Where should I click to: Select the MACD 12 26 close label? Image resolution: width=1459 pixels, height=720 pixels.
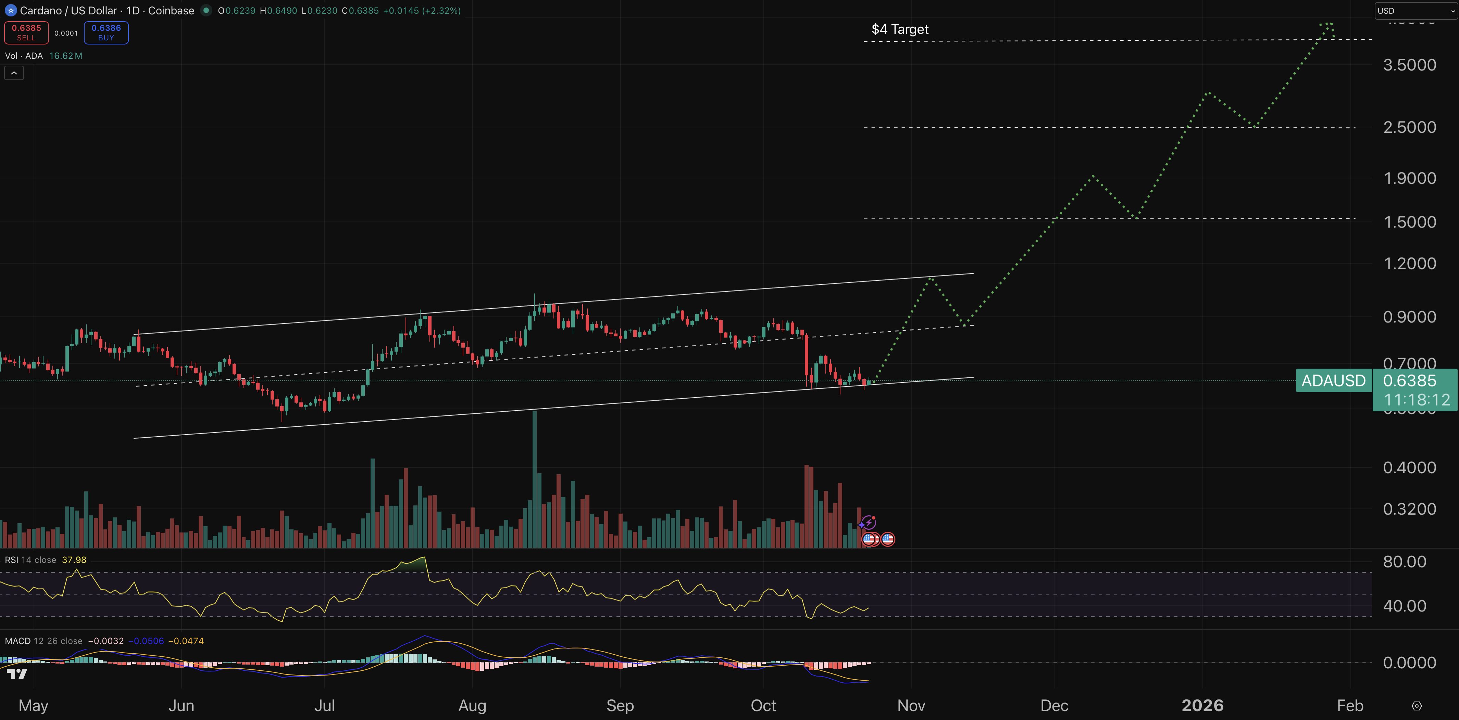click(43, 641)
